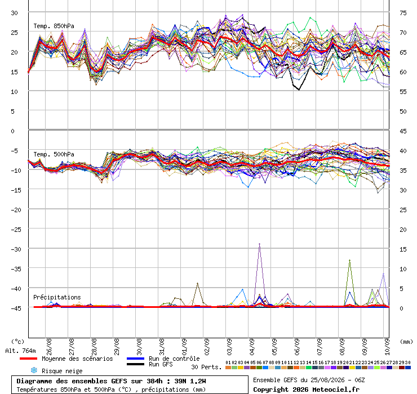Click the 'Temp. 500hPa' chart label
The height and width of the screenshot is (394, 417).
click(x=54, y=154)
